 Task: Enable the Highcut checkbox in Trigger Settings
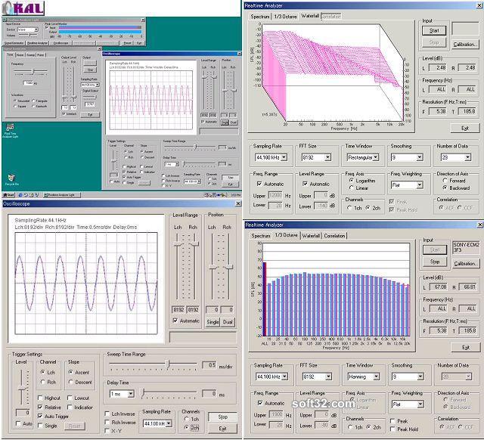[40, 398]
